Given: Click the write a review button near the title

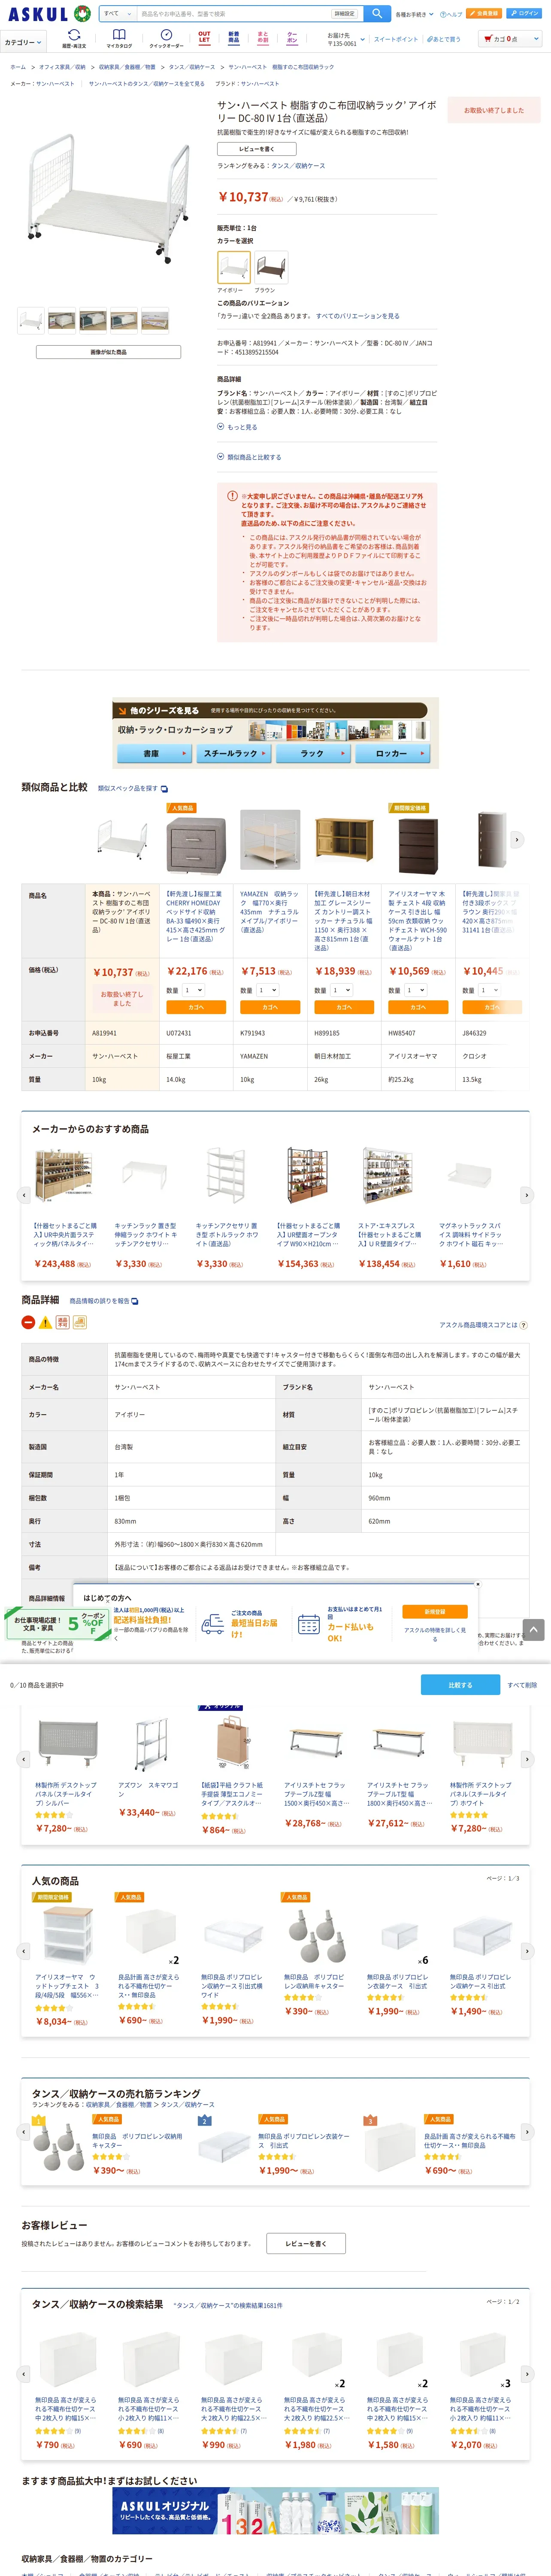Looking at the screenshot, I should (x=257, y=149).
